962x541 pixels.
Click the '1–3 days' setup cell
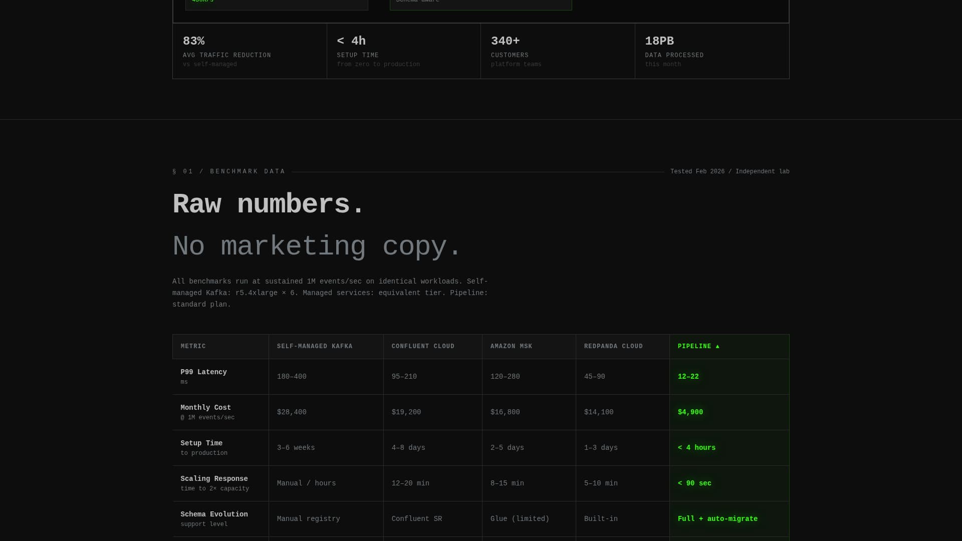point(623,448)
